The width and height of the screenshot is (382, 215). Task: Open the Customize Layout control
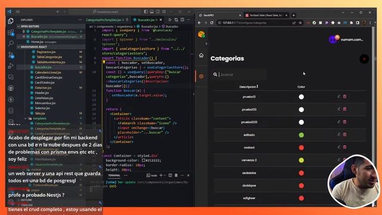point(164,11)
